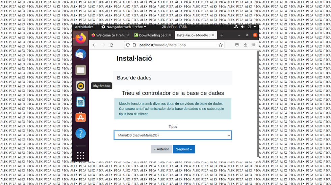331x185 pixels.
Task: Minimize the Firefox window
Action: click(239, 35)
